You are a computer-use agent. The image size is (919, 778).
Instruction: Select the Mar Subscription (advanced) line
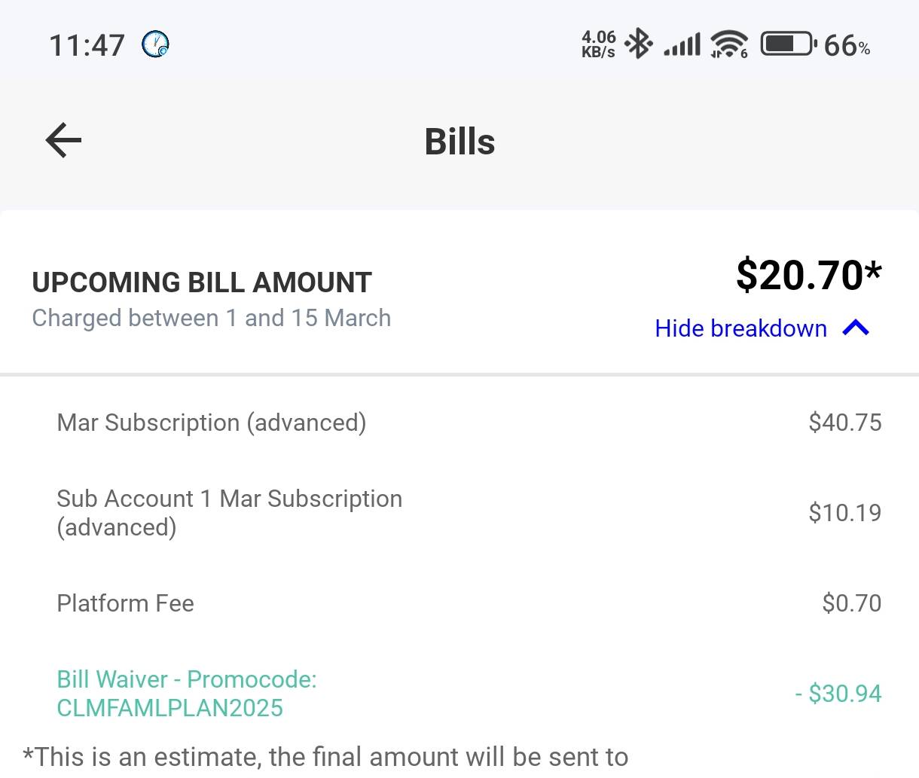pos(212,423)
